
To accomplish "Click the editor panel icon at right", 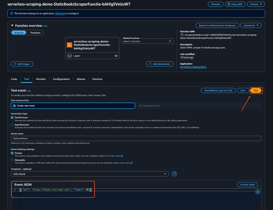I will pyautogui.click(x=258, y=192).
